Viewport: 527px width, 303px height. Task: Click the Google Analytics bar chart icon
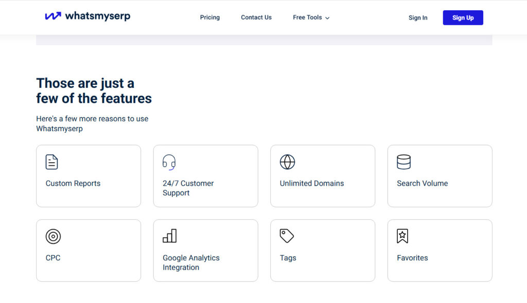tap(169, 236)
